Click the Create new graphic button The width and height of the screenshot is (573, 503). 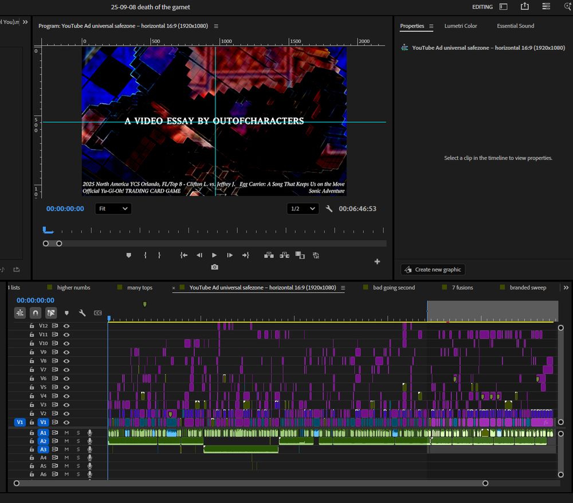[432, 269]
